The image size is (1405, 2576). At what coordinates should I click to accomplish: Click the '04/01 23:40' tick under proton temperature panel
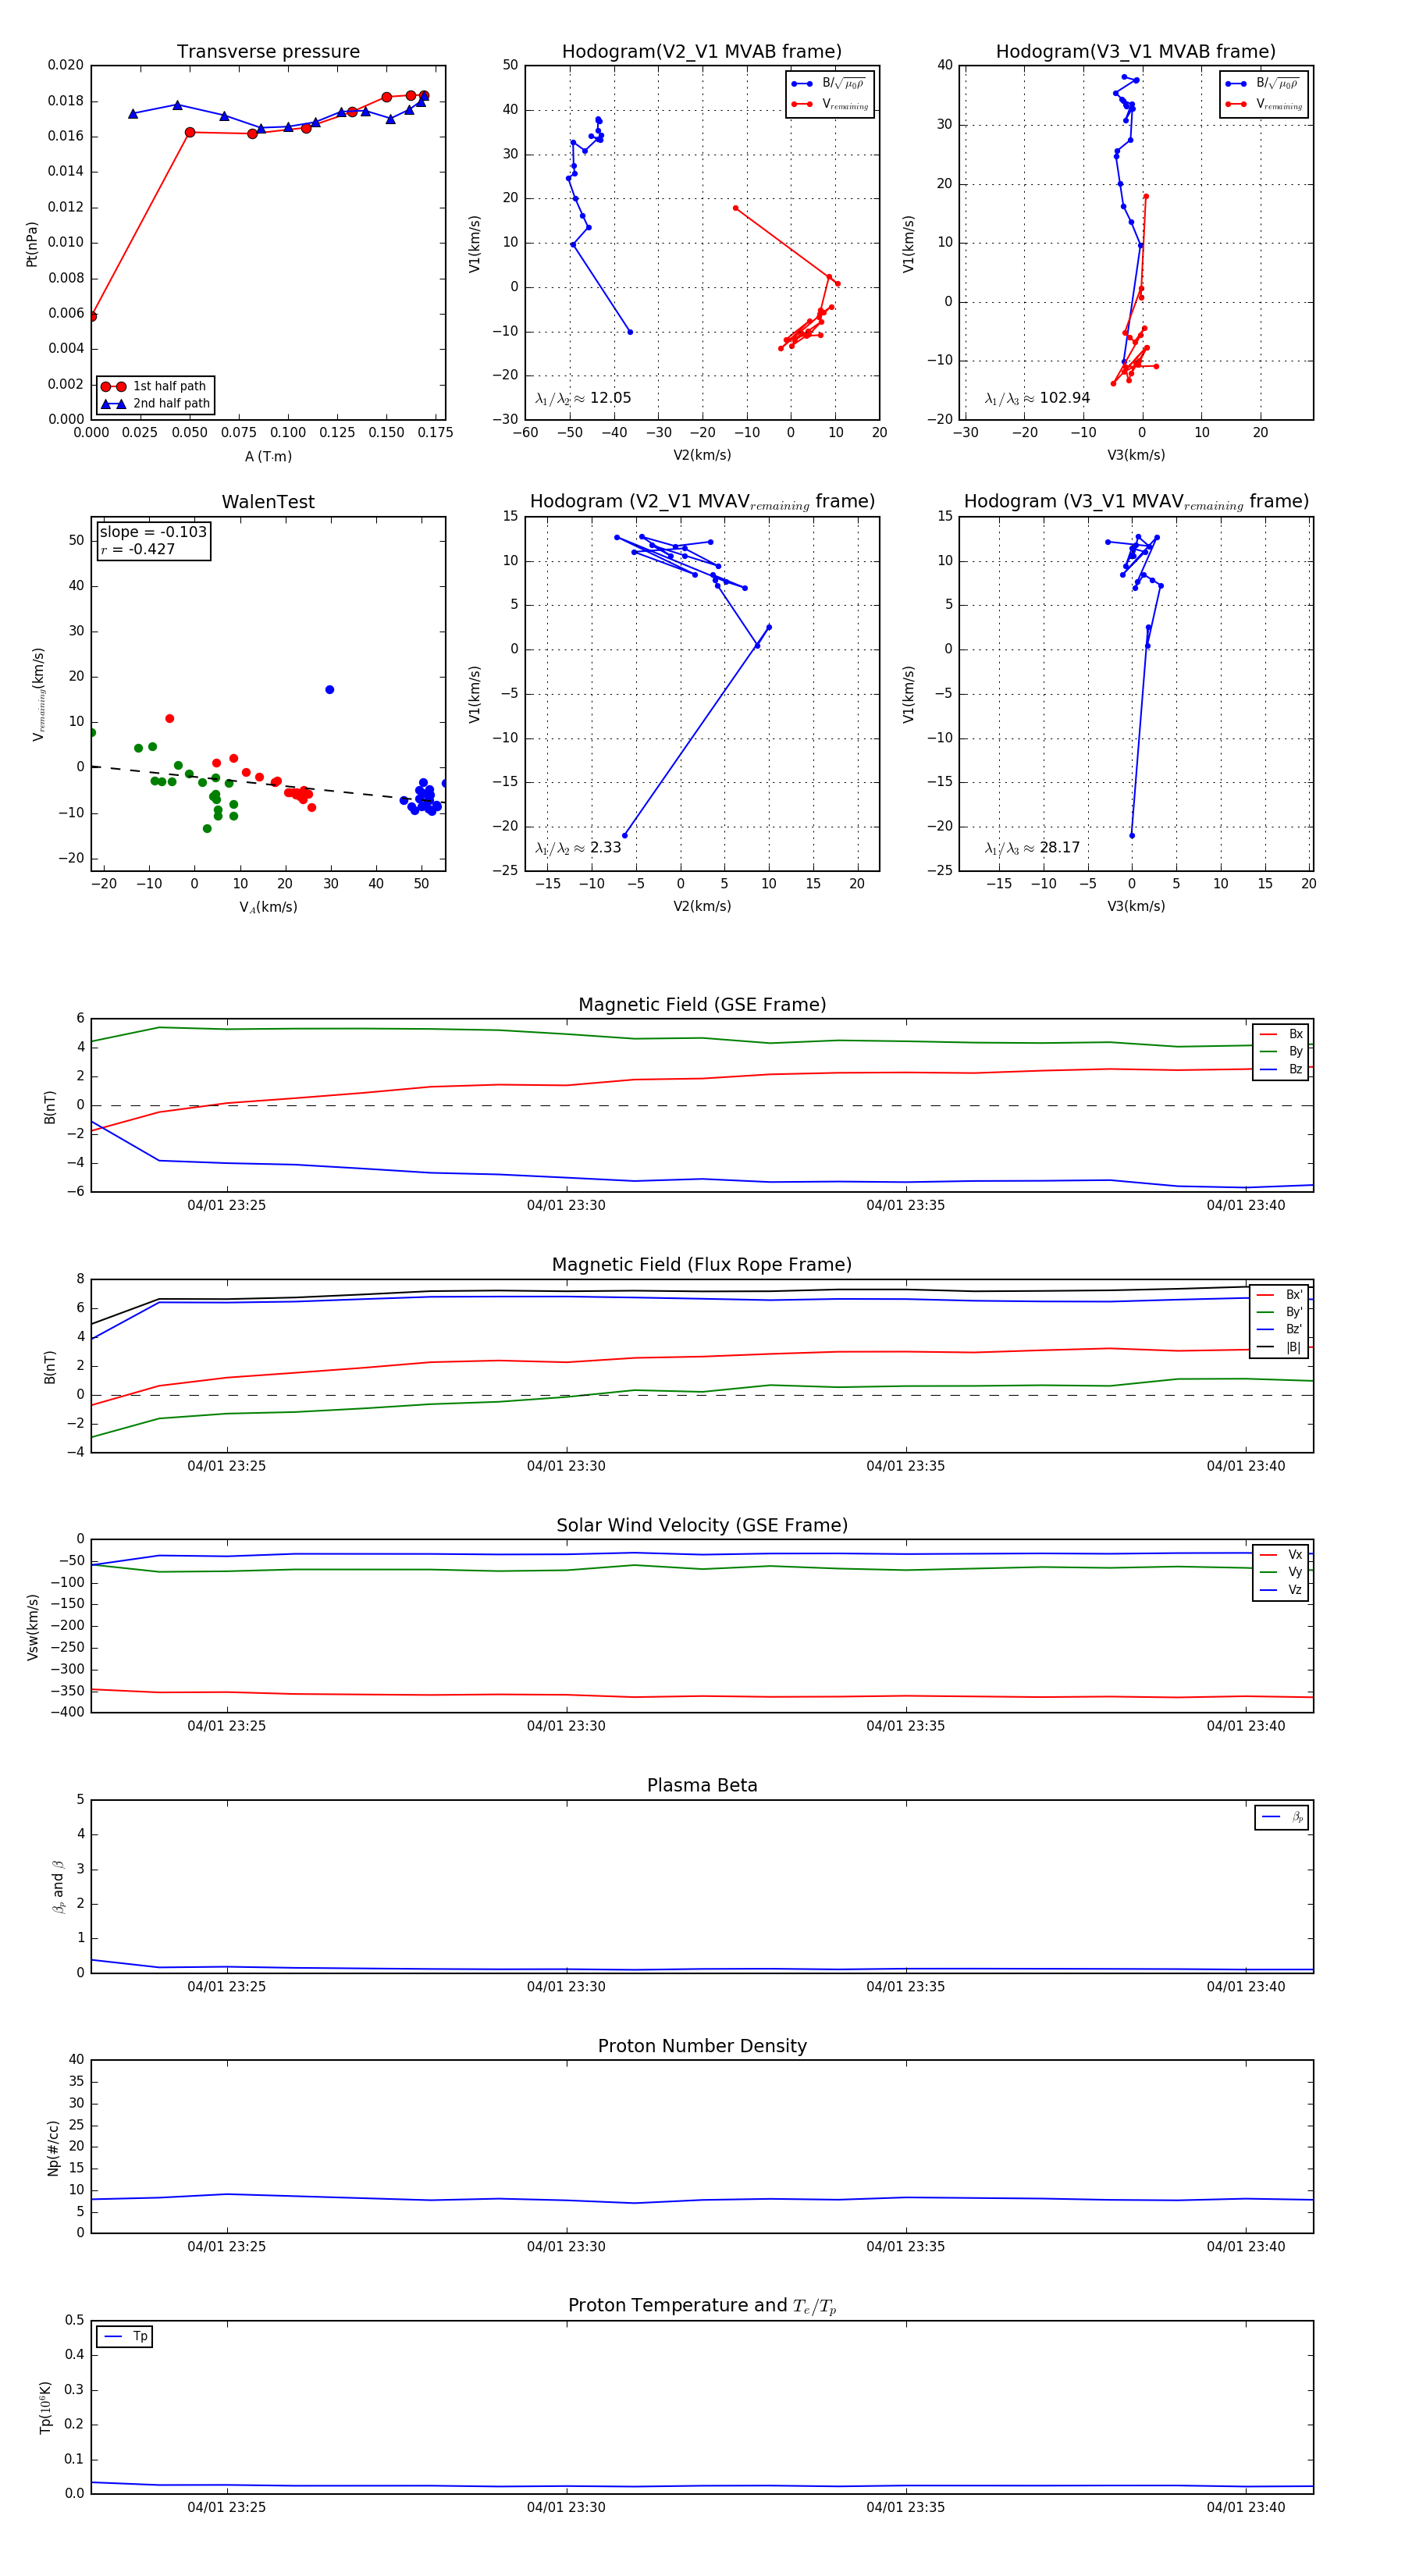[1245, 2507]
